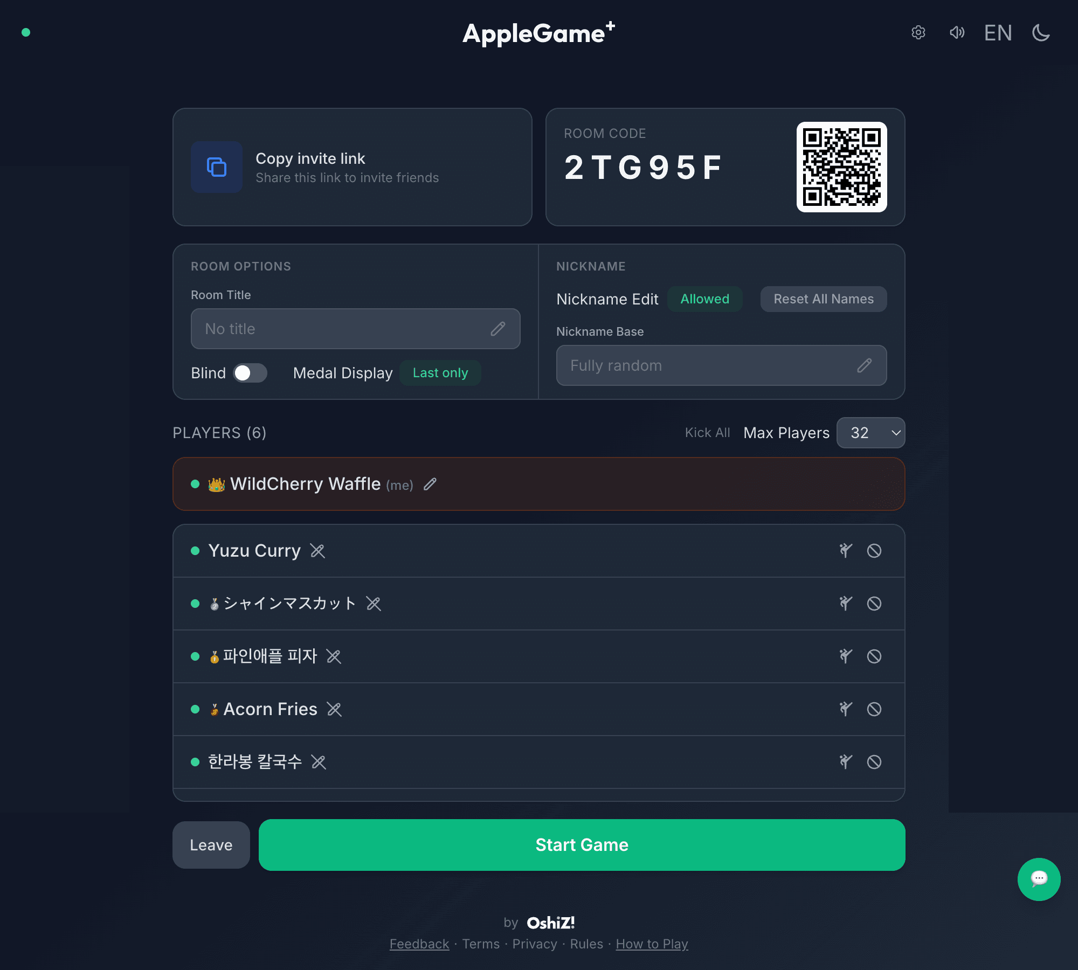Open the chat bubble button
Image resolution: width=1078 pixels, height=970 pixels.
1039,879
